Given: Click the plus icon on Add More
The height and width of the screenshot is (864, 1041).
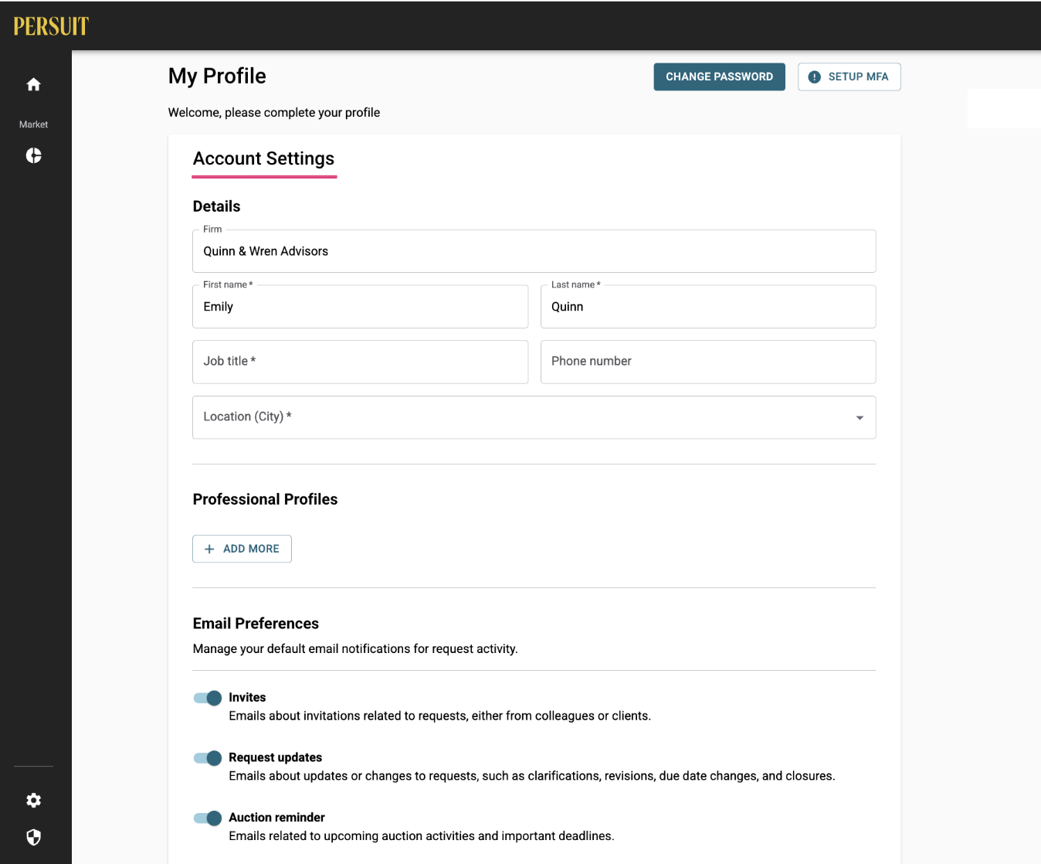Looking at the screenshot, I should coord(209,549).
